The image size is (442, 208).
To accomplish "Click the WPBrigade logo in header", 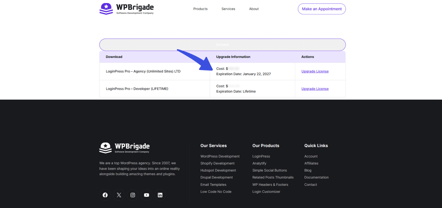I will click(x=126, y=9).
